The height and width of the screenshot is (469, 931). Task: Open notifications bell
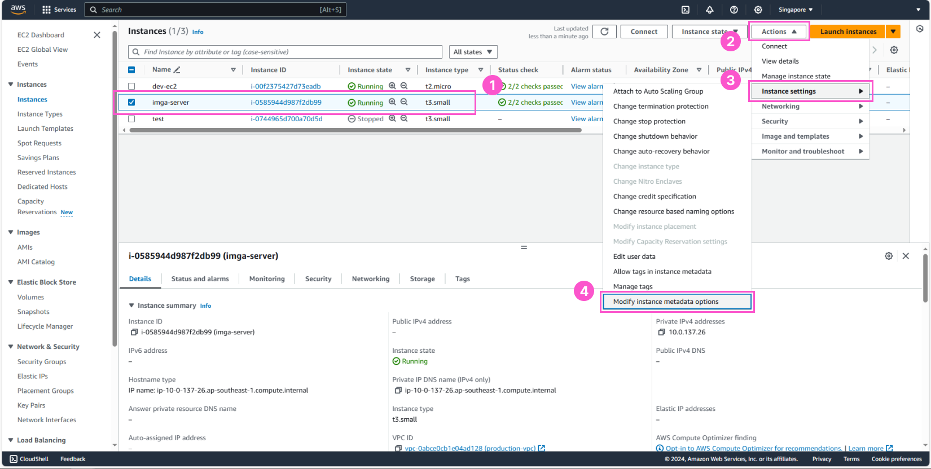click(710, 10)
